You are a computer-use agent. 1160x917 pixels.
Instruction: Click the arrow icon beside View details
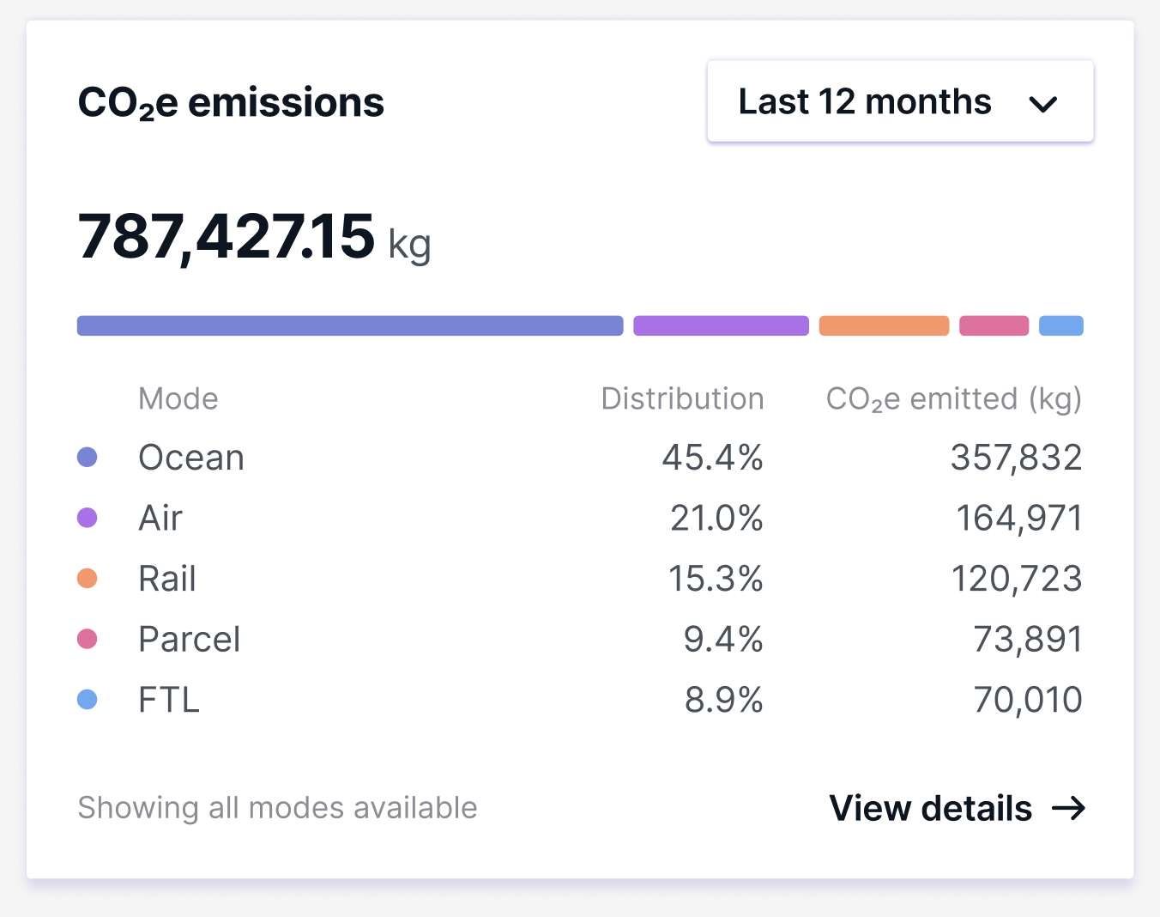1069,808
